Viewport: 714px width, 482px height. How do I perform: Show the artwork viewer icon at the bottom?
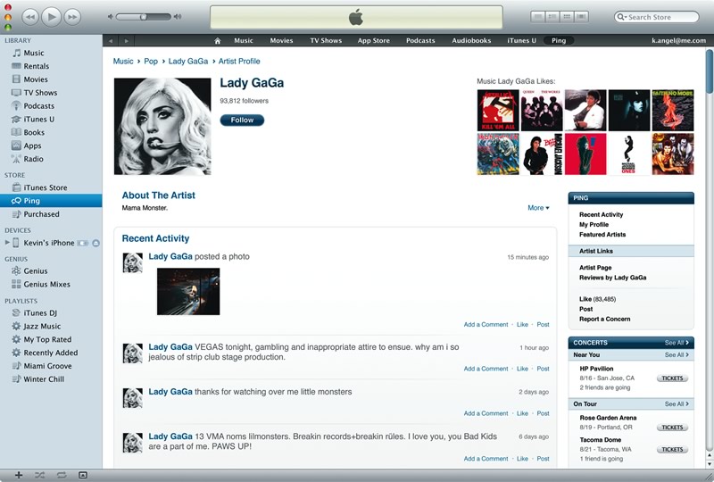tap(83, 475)
